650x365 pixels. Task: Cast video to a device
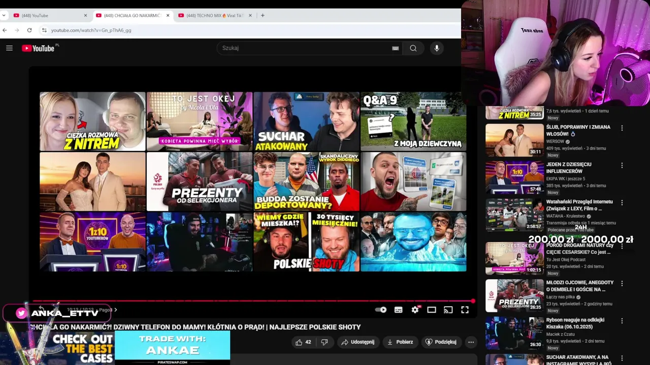tap(448, 310)
